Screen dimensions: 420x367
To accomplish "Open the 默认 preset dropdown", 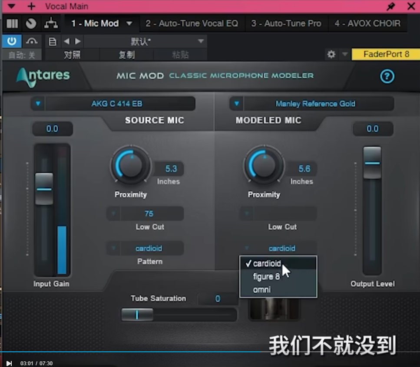I will pyautogui.click(x=146, y=42).
